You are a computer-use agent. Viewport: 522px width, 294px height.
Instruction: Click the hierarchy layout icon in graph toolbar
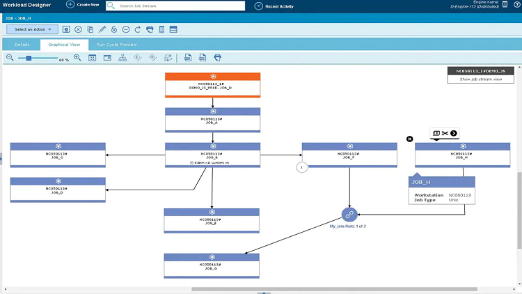122,58
